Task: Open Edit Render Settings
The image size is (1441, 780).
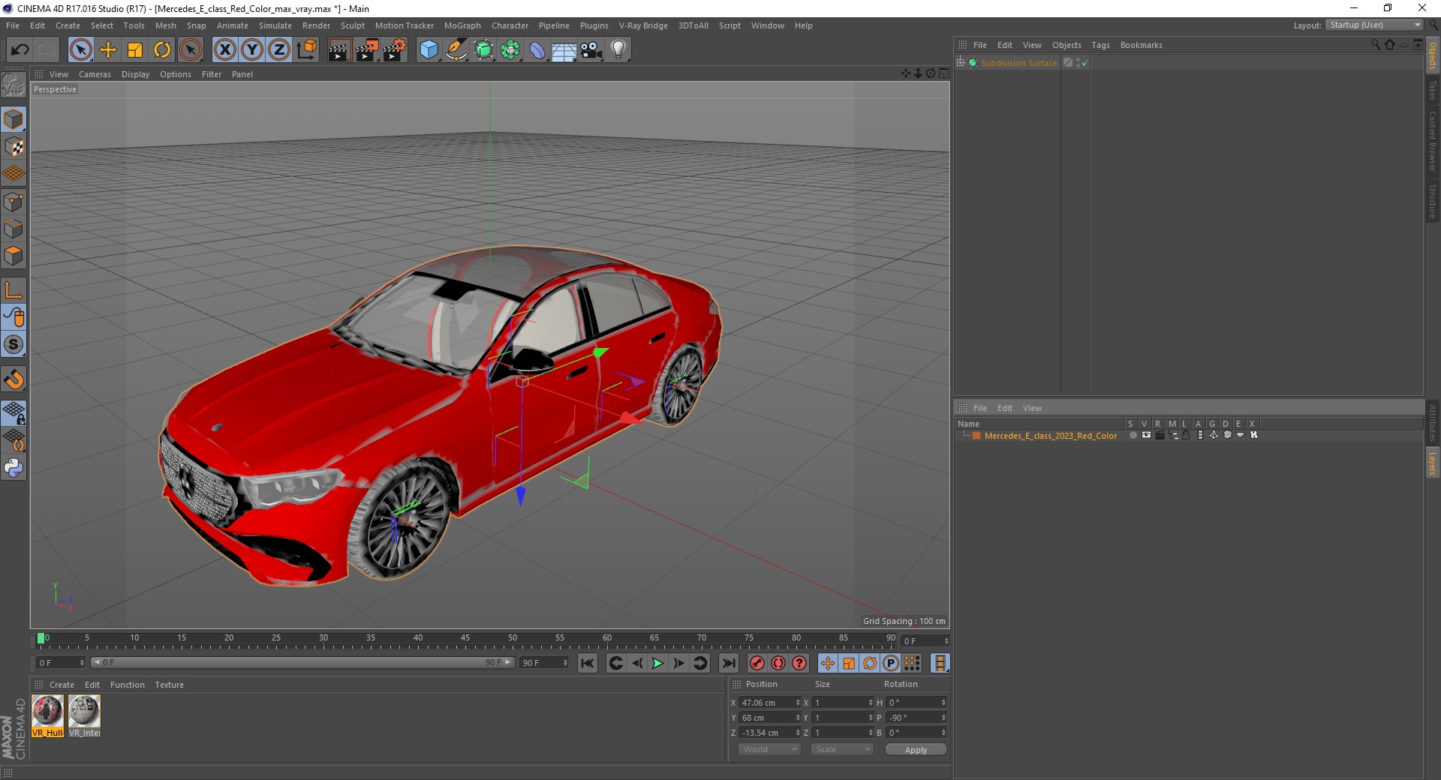Action: (395, 50)
